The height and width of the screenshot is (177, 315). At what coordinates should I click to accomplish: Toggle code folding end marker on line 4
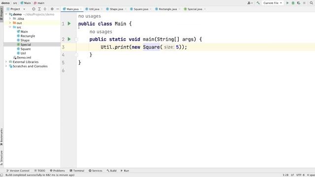pyautogui.click(x=76, y=55)
